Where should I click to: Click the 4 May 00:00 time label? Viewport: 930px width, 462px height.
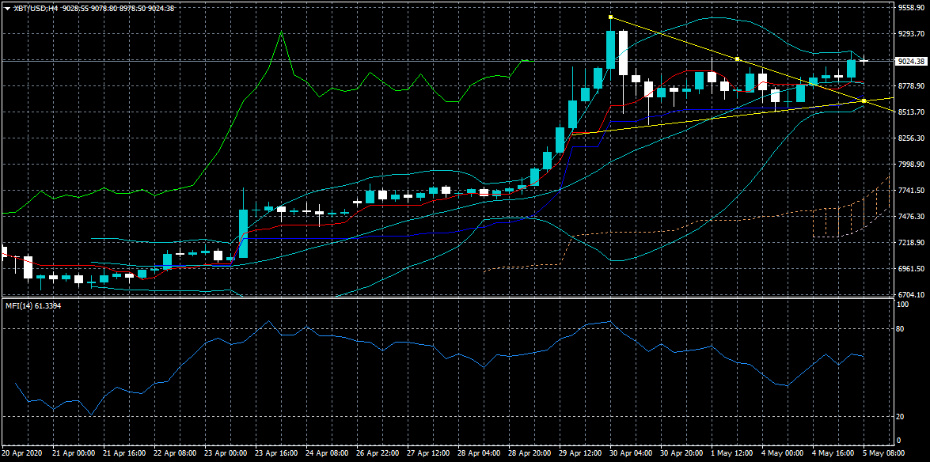coord(783,453)
